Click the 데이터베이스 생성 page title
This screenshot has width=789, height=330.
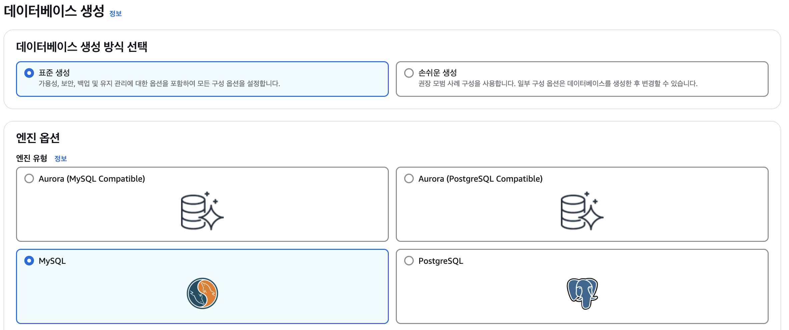[54, 11]
